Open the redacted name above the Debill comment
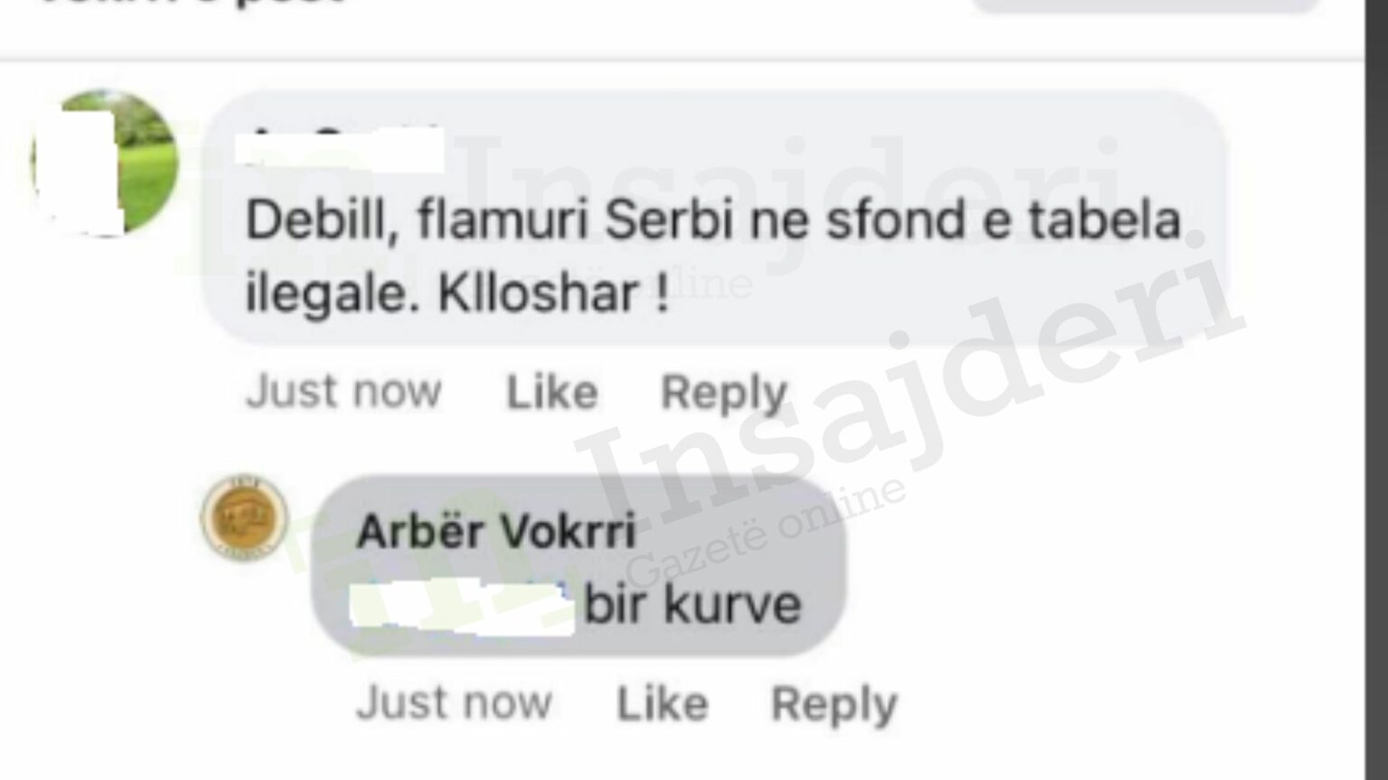 pos(345,148)
